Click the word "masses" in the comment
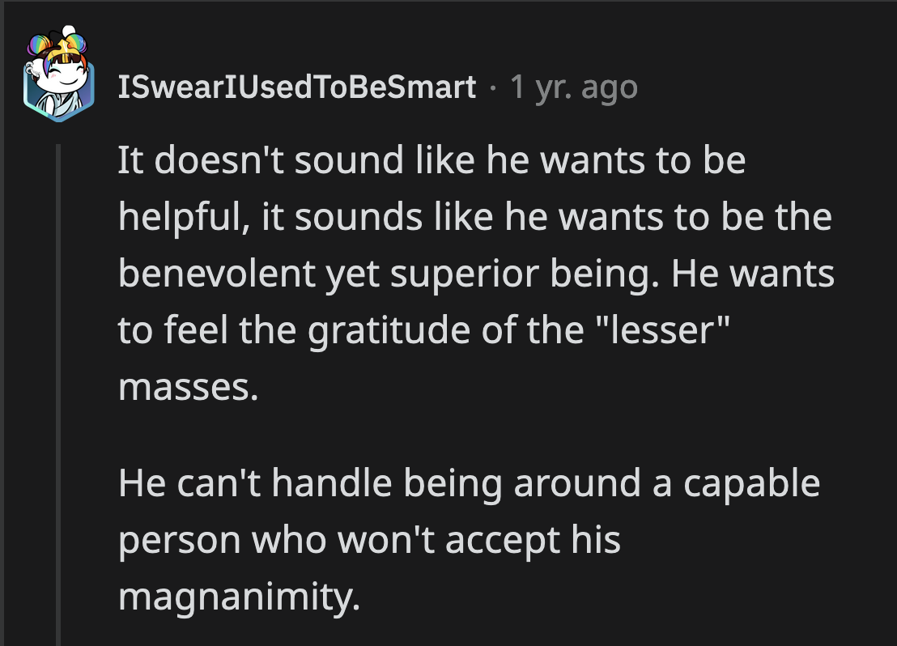The image size is (897, 646). [x=185, y=389]
